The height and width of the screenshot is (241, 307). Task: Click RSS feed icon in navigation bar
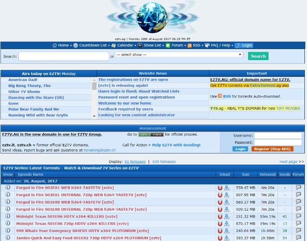pos(189,45)
